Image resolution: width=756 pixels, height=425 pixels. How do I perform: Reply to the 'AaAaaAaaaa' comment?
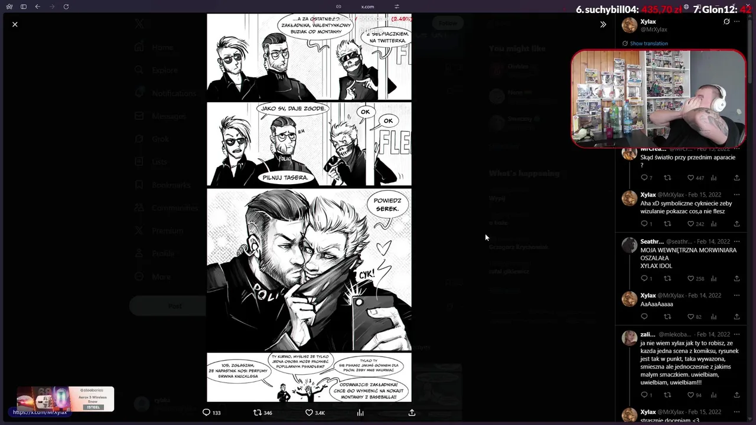tap(644, 316)
